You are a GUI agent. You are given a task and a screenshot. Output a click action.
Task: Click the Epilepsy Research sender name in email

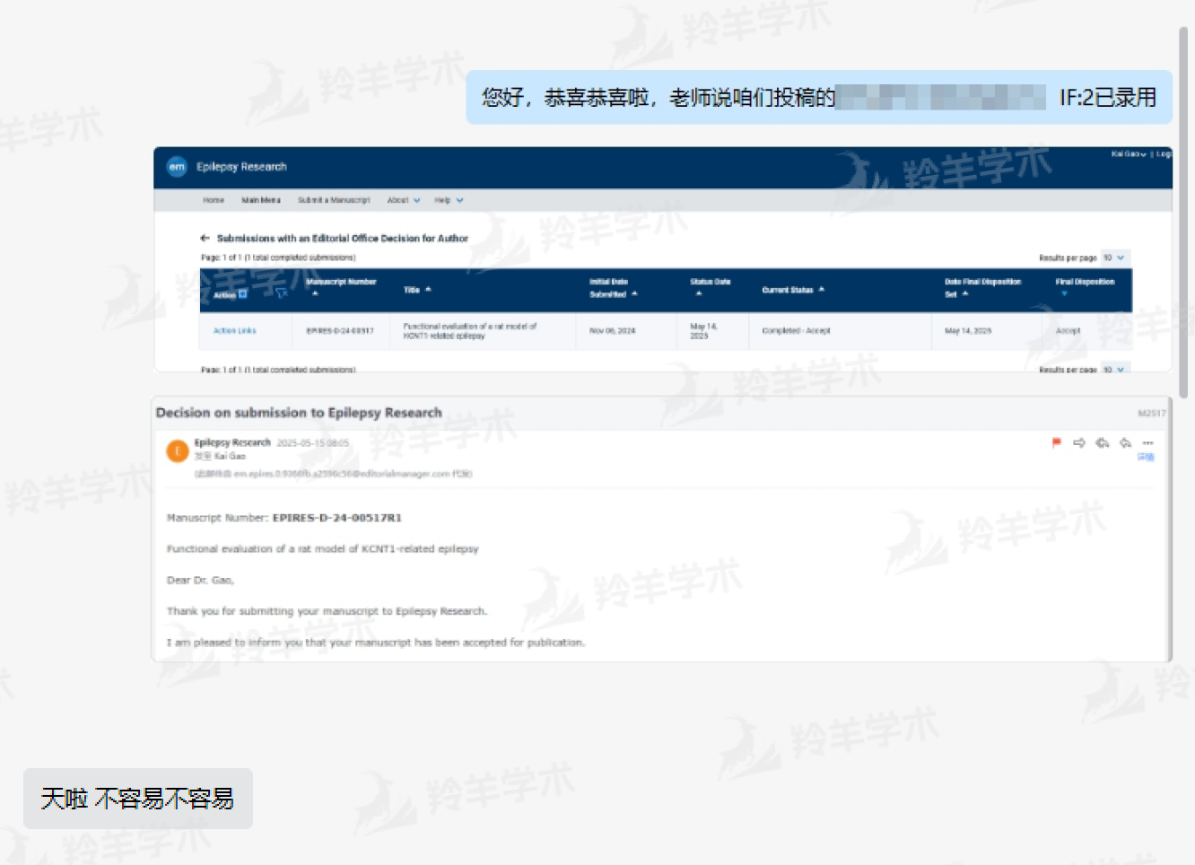[x=232, y=442]
